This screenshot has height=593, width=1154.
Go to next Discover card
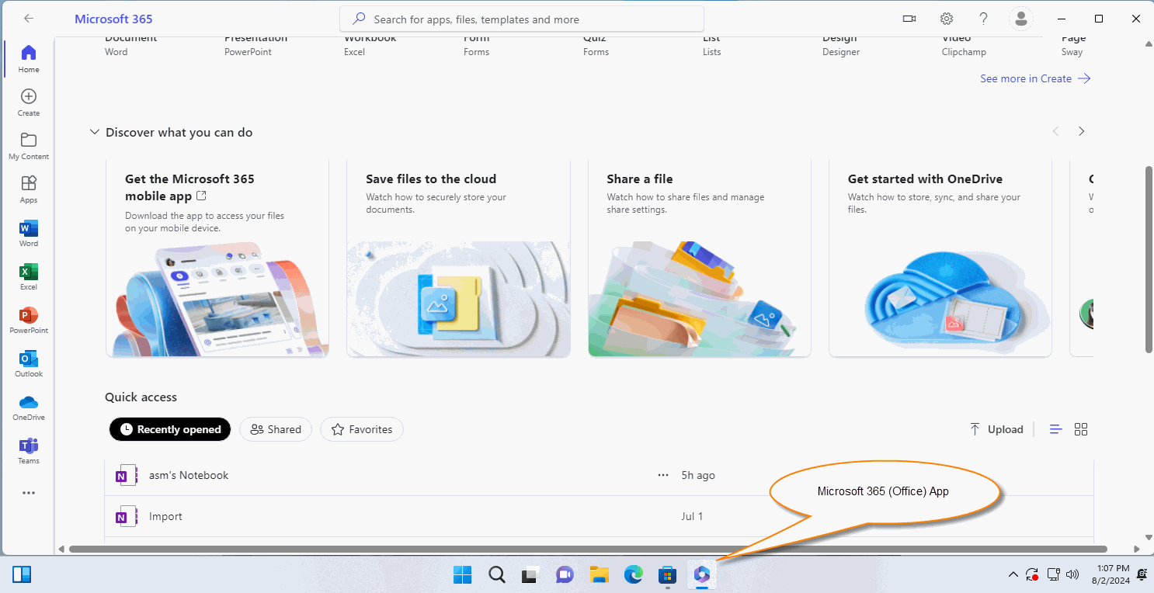pyautogui.click(x=1081, y=132)
